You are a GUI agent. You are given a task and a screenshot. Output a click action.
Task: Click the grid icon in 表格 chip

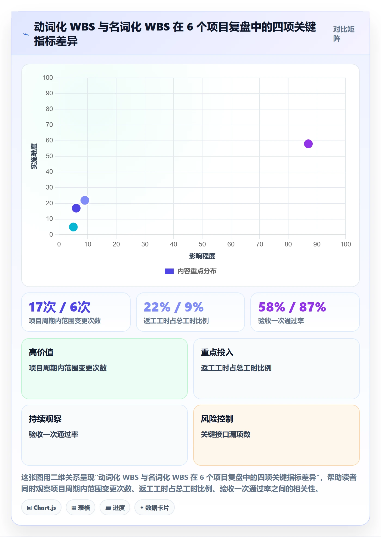click(x=74, y=508)
